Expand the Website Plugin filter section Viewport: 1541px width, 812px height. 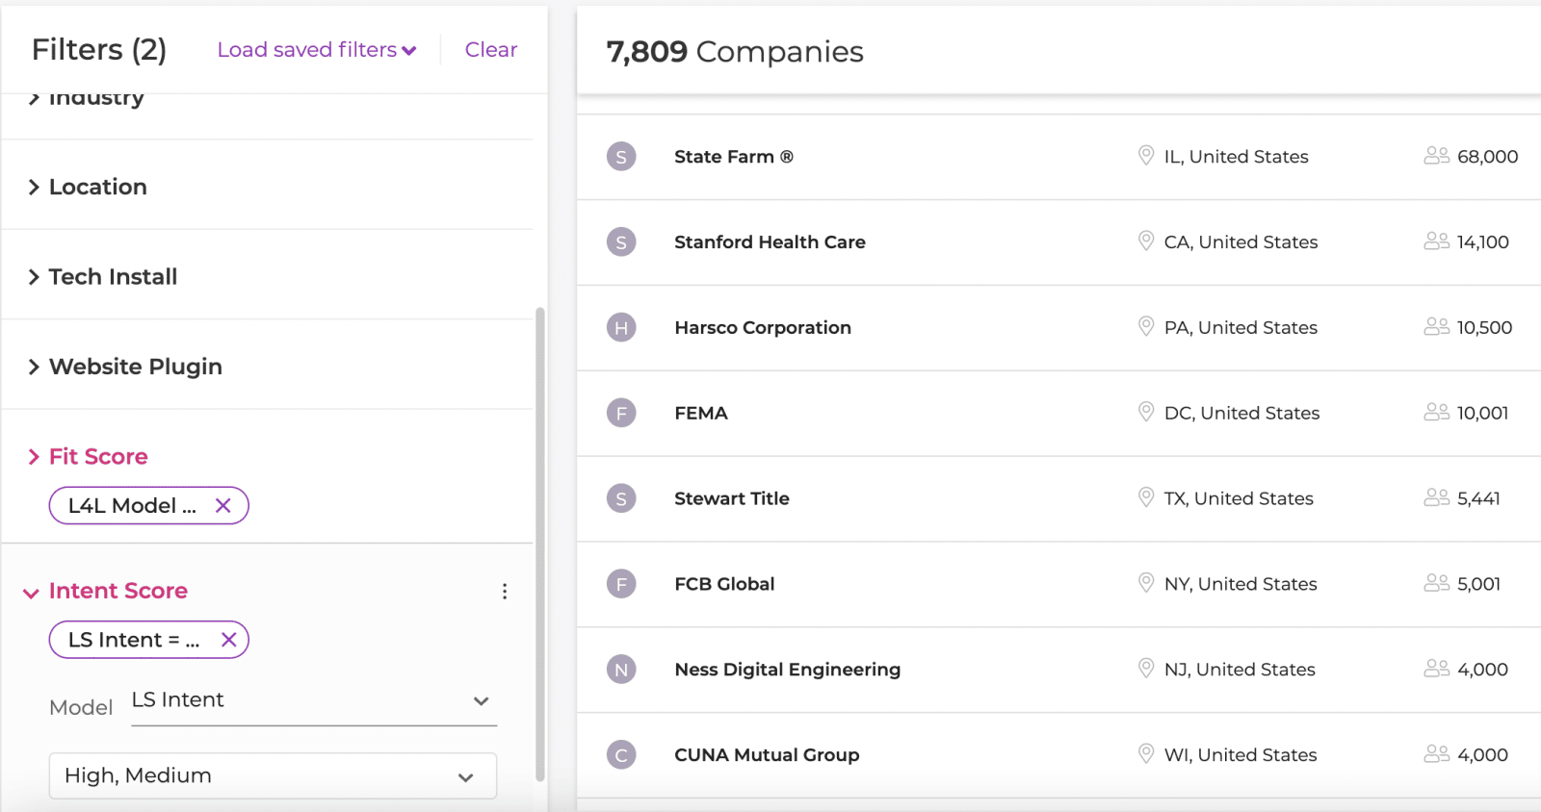pyautogui.click(x=125, y=367)
